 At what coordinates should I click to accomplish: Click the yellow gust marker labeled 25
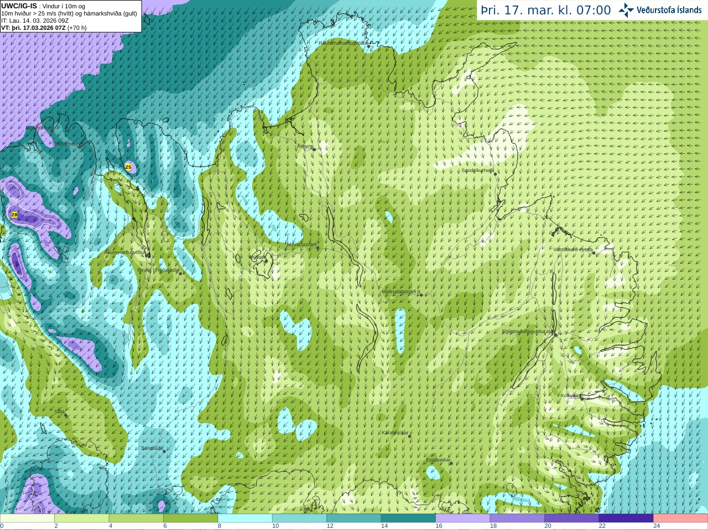point(128,167)
